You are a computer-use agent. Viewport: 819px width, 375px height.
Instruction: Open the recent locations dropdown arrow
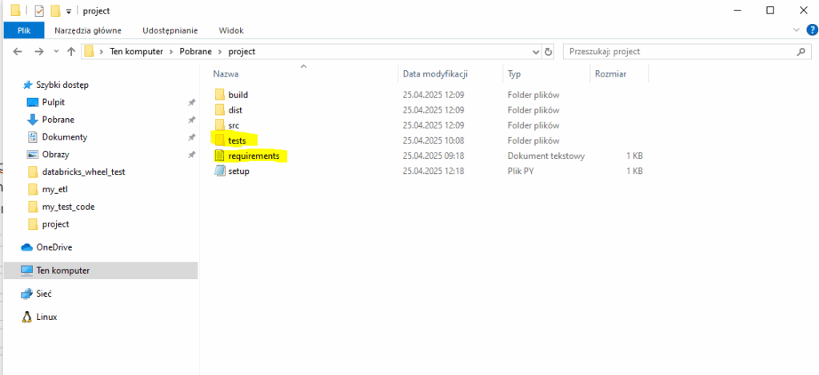click(55, 52)
